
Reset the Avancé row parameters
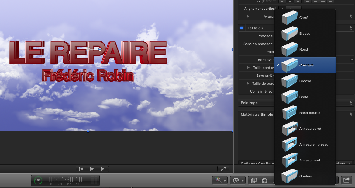(x=351, y=16)
